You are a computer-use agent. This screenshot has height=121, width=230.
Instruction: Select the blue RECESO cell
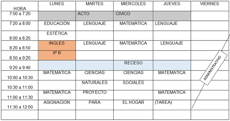(133, 65)
